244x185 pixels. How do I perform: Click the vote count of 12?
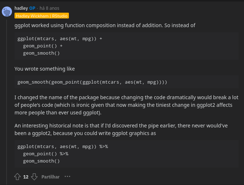coord(26,177)
